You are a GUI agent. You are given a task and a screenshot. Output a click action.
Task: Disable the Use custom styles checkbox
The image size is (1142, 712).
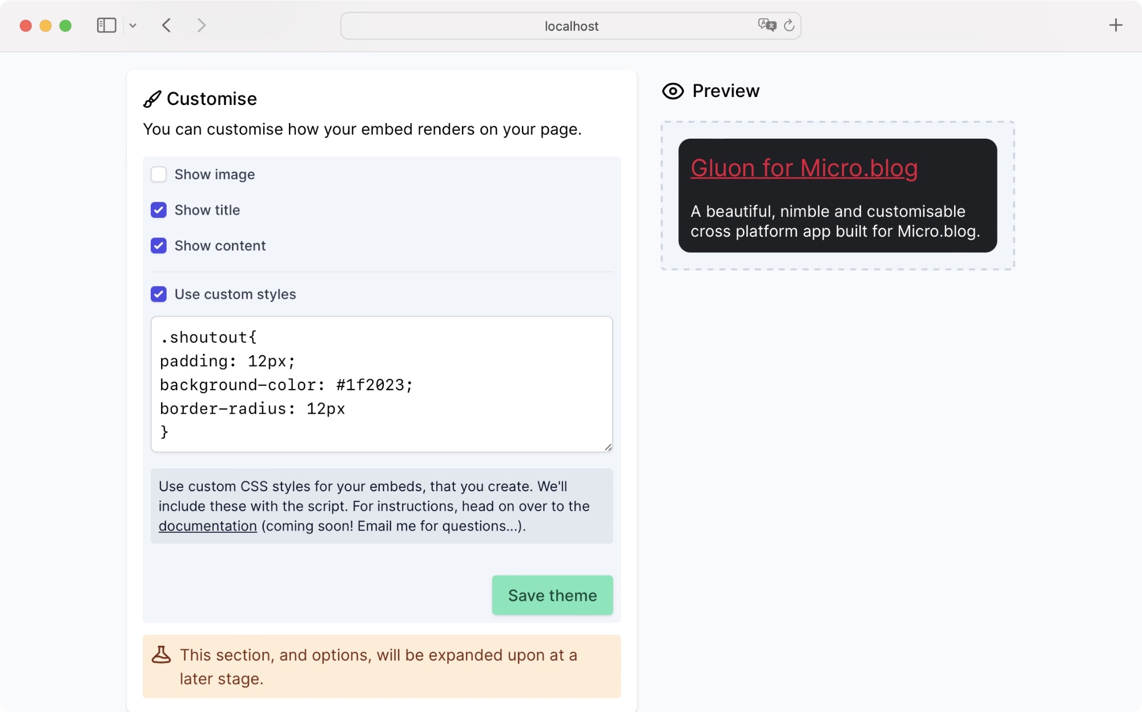159,294
